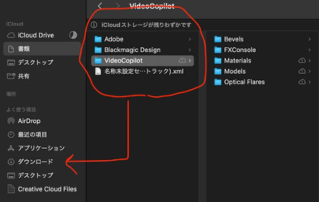Download Optical Flares via its iCloud icon
The height and width of the screenshot is (202, 319).
pyautogui.click(x=302, y=82)
